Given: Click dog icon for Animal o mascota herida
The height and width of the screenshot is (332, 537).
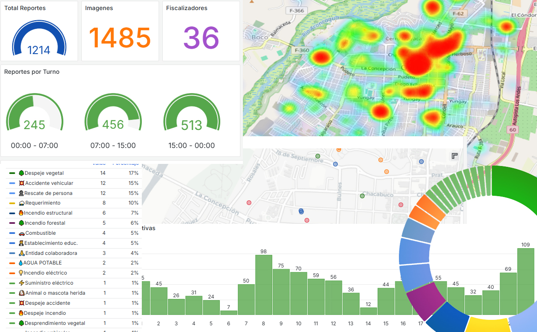Looking at the screenshot, I should [x=22, y=293].
